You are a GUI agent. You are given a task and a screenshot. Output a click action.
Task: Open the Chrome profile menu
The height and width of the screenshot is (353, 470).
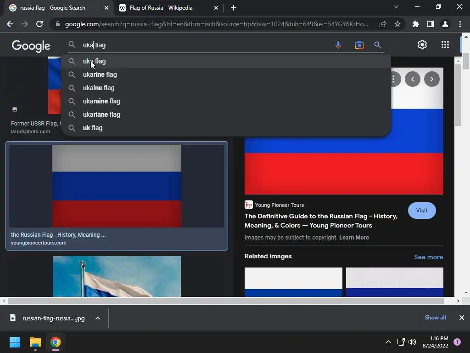tap(445, 24)
